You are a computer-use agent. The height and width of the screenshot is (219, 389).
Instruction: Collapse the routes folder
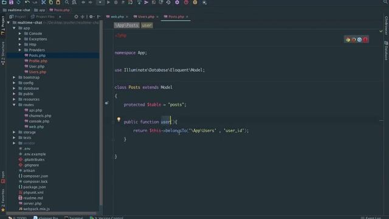tap(14, 105)
